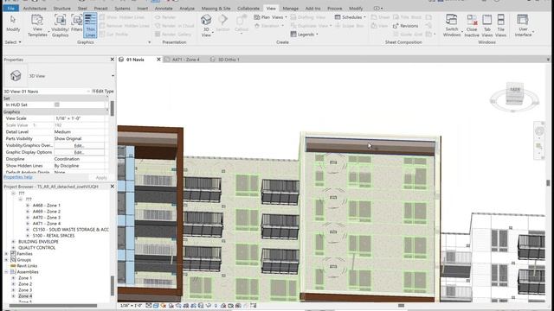Select the Modify tool
The height and width of the screenshot is (311, 554).
13,24
